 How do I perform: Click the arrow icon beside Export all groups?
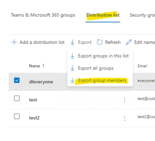72,68
